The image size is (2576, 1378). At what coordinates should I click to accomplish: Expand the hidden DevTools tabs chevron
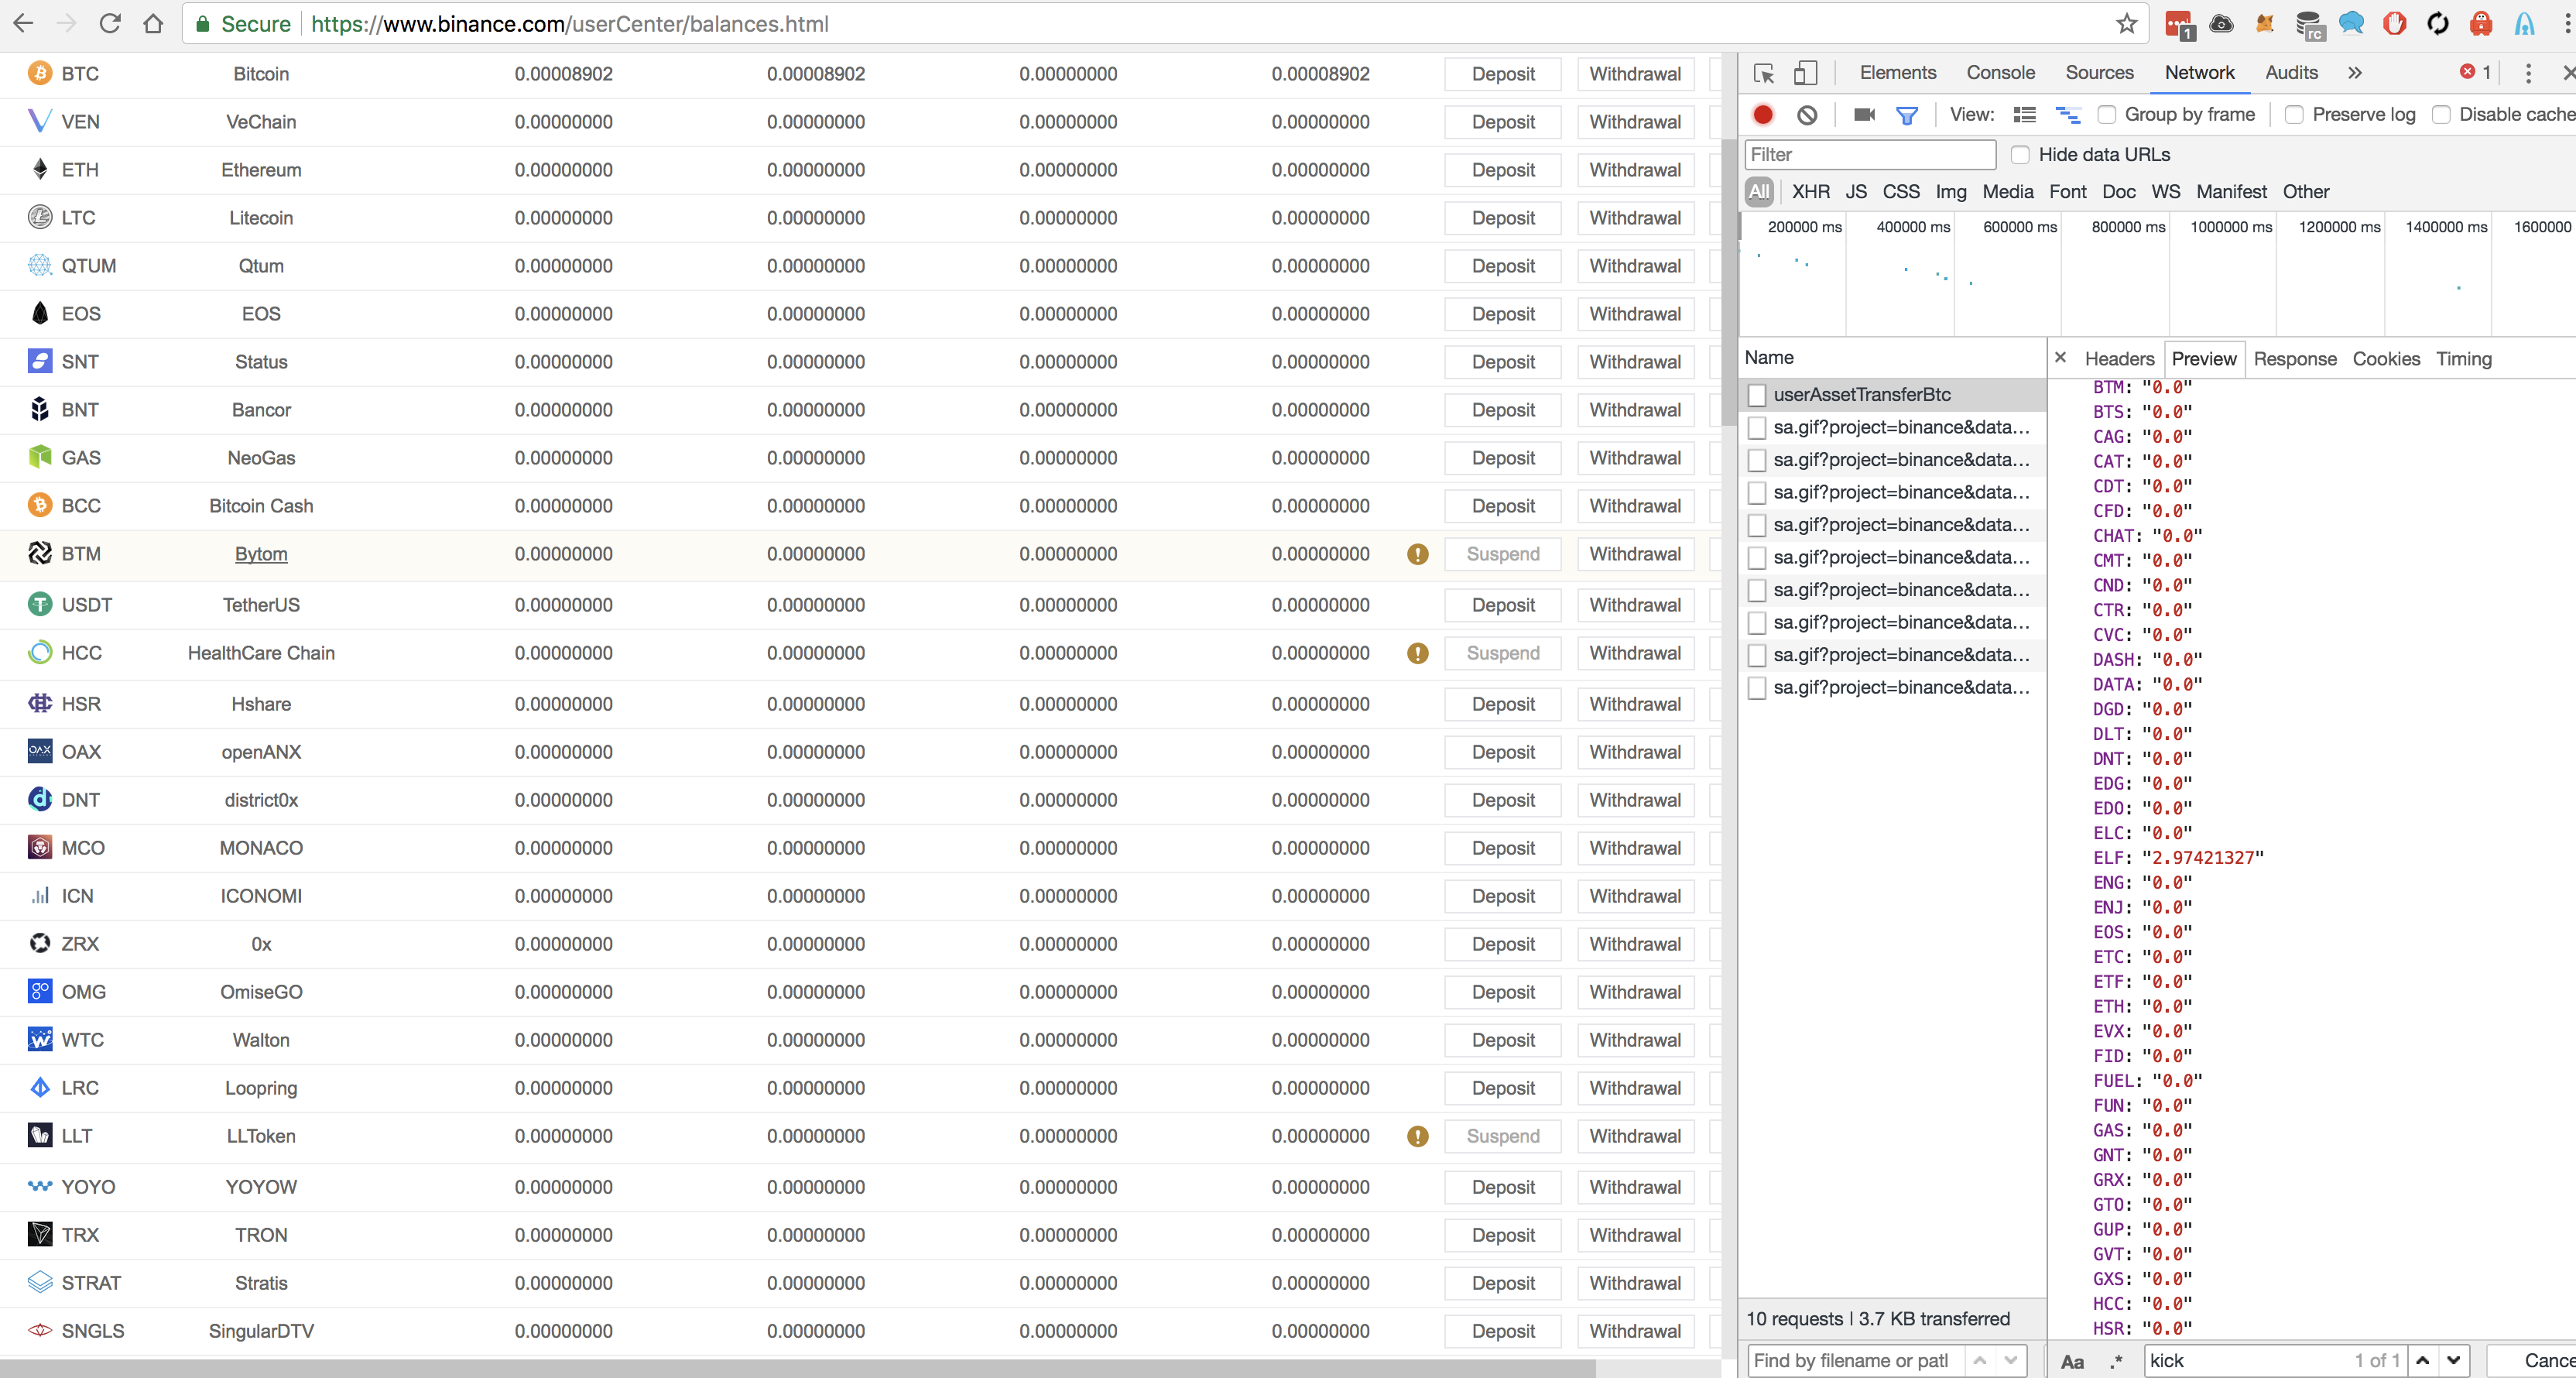(2355, 73)
